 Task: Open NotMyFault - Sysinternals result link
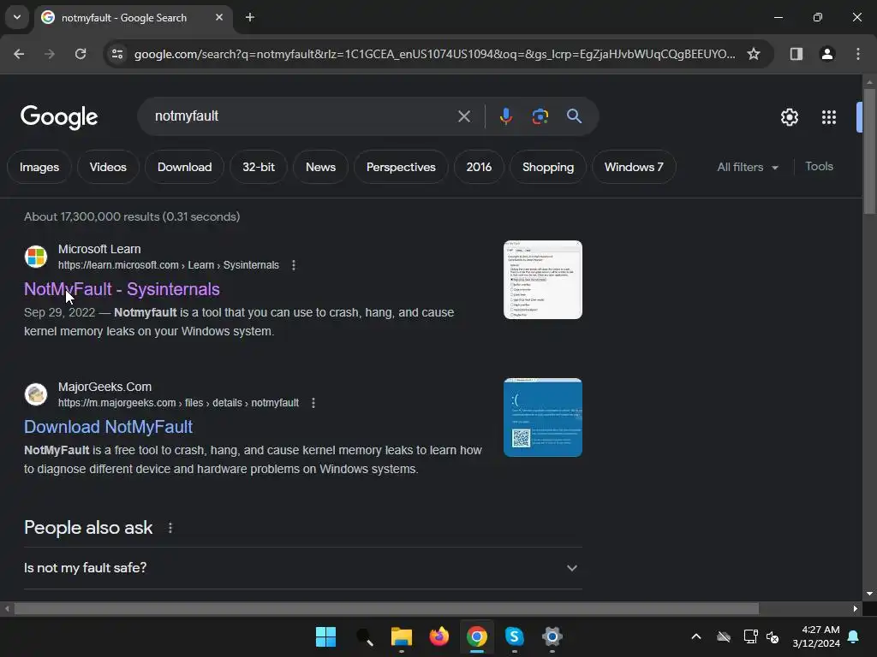tap(122, 289)
